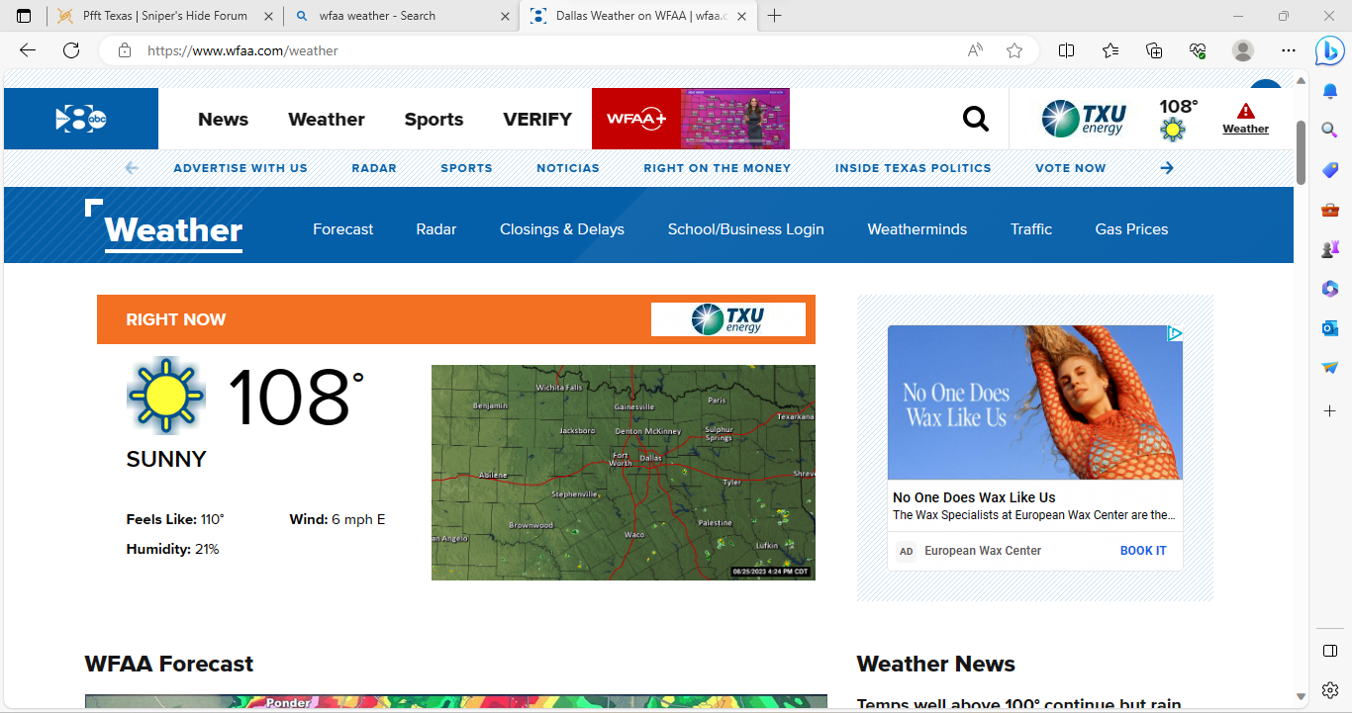Open Gas Prices in weather nav
1352x713 pixels.
1131,229
